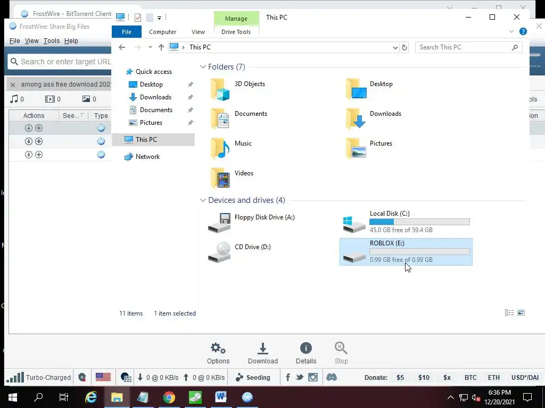Open the Pictures folder in Folders section

coord(369,149)
